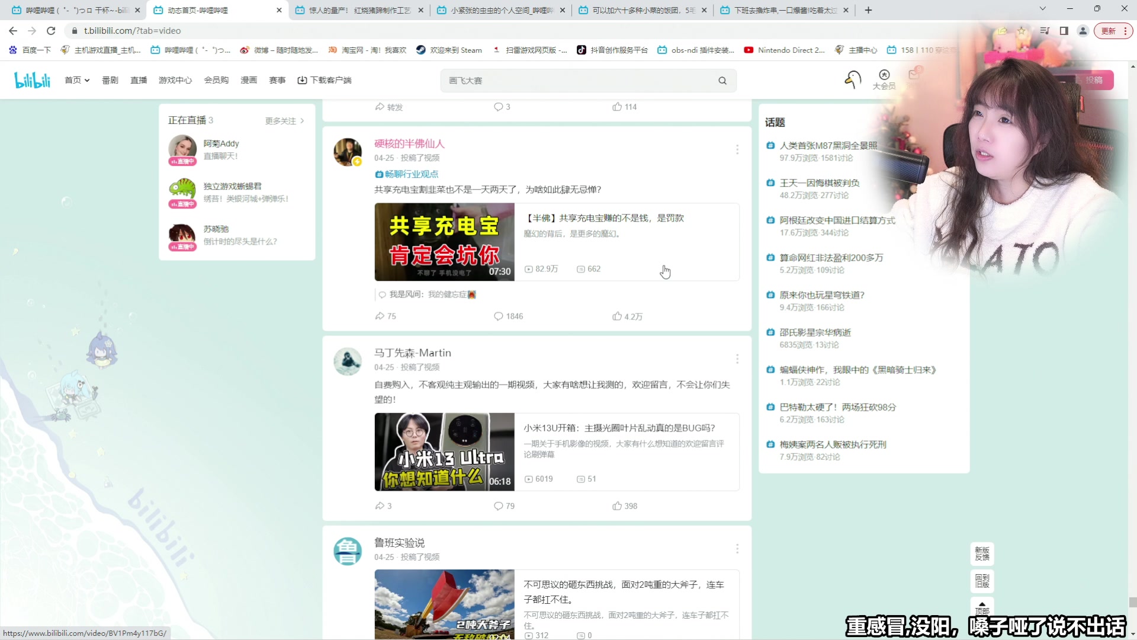The image size is (1137, 640).
Task: Open the 79 comments on Martin's post
Action: click(x=505, y=506)
